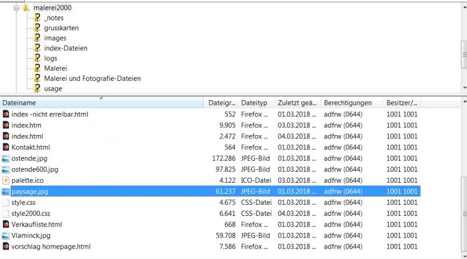This screenshot has height=259, width=467.
Task: Open the images folder in tree
Action: (55, 38)
